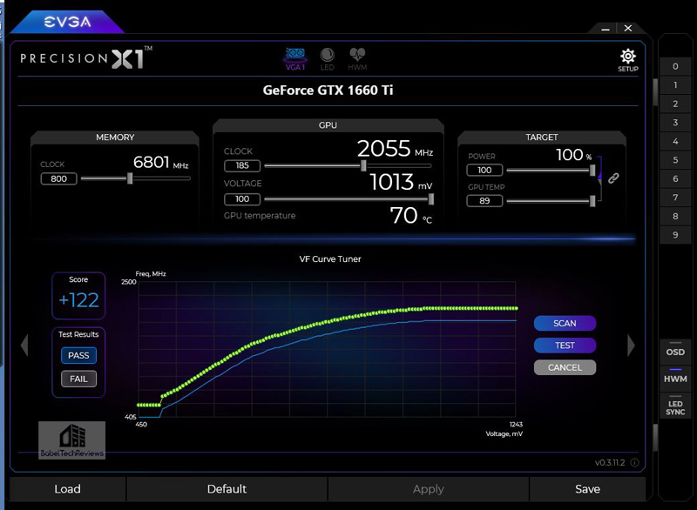Click the power target slider handle

(x=592, y=170)
